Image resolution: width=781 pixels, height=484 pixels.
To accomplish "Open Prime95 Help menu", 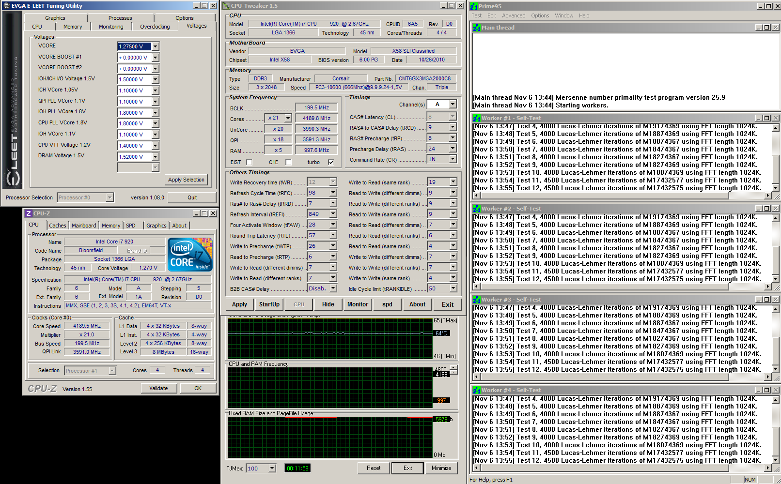I will click(x=584, y=15).
